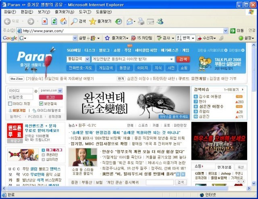Click the 비밀번호 input field
Viewport: 258px width, 199px height.
[20, 97]
